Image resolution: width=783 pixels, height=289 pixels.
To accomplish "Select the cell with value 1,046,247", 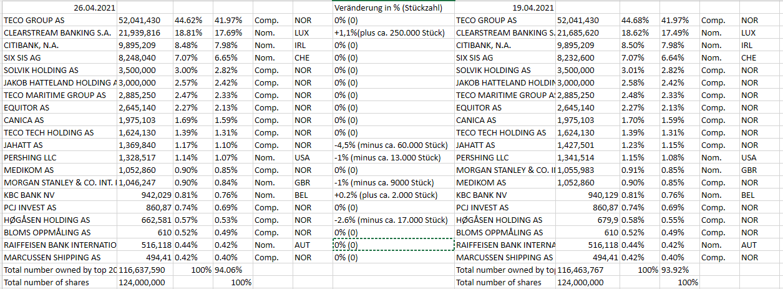I will tap(139, 182).
